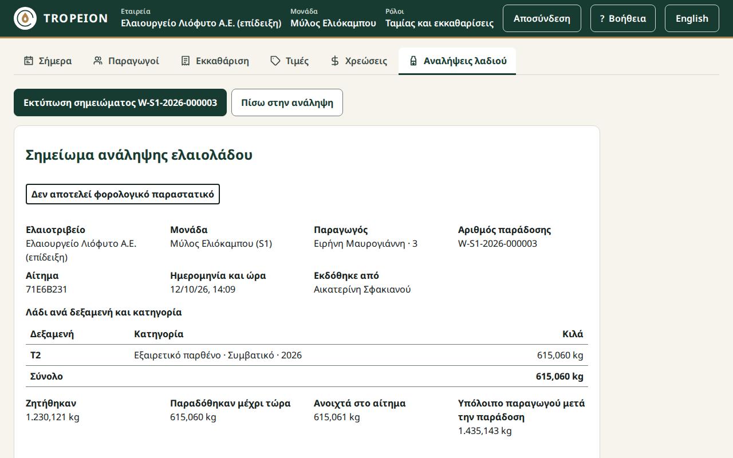Click the role Ταμίας και εκκαθαρίσεις

[439, 23]
